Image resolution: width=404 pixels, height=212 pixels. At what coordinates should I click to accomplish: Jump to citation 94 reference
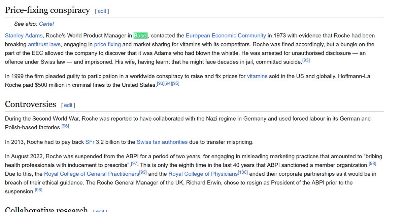point(168,83)
